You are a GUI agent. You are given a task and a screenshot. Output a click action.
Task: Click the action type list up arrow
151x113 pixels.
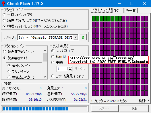(x=45, y=51)
